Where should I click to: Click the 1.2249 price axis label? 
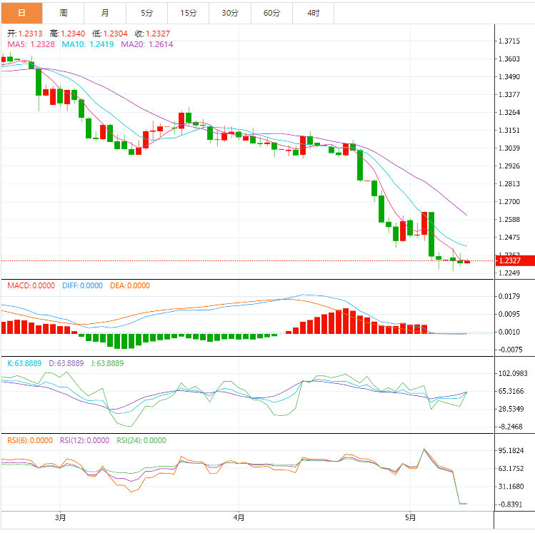coord(509,273)
